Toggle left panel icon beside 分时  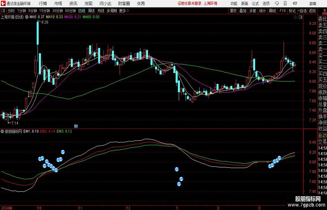3,11
